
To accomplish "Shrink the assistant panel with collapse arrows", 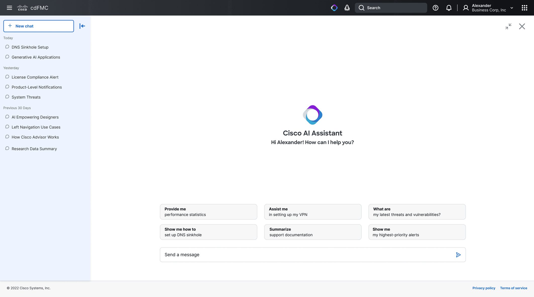I will click(x=508, y=26).
